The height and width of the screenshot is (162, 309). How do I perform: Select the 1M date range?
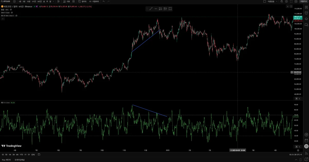(x=10, y=155)
